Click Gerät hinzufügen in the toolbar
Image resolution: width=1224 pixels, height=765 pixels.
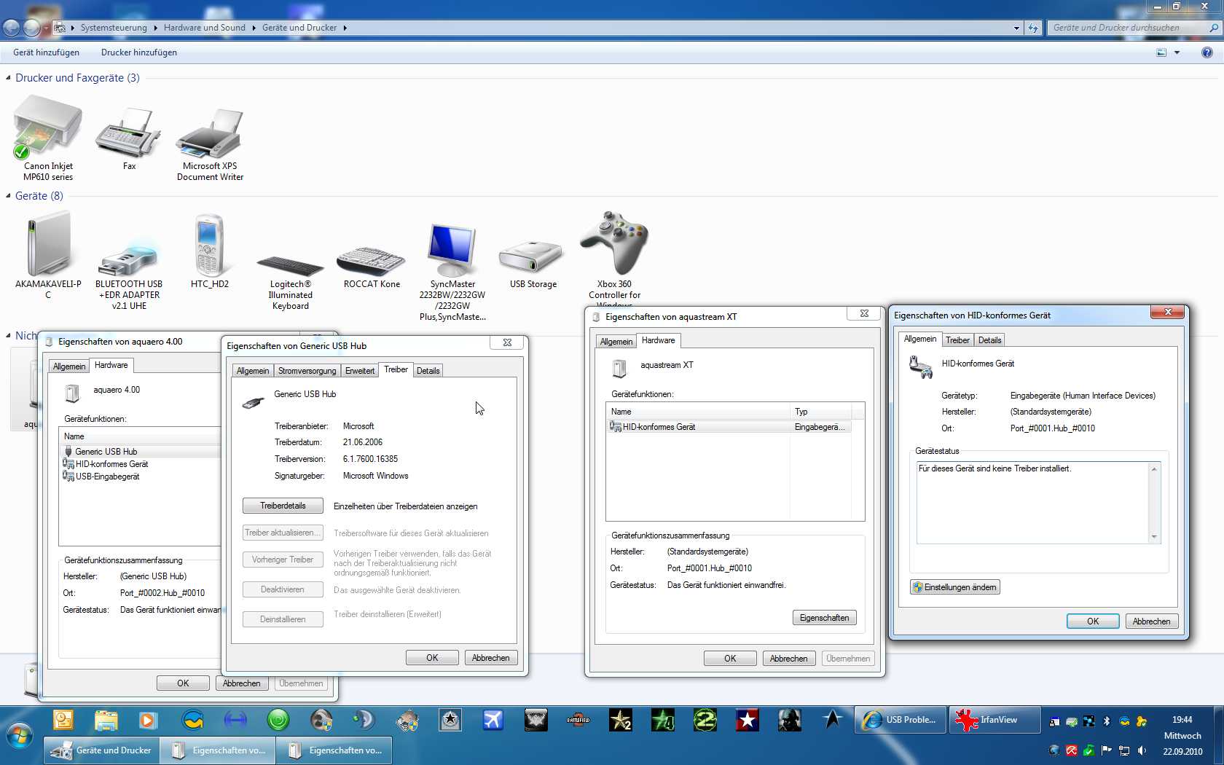click(x=46, y=52)
